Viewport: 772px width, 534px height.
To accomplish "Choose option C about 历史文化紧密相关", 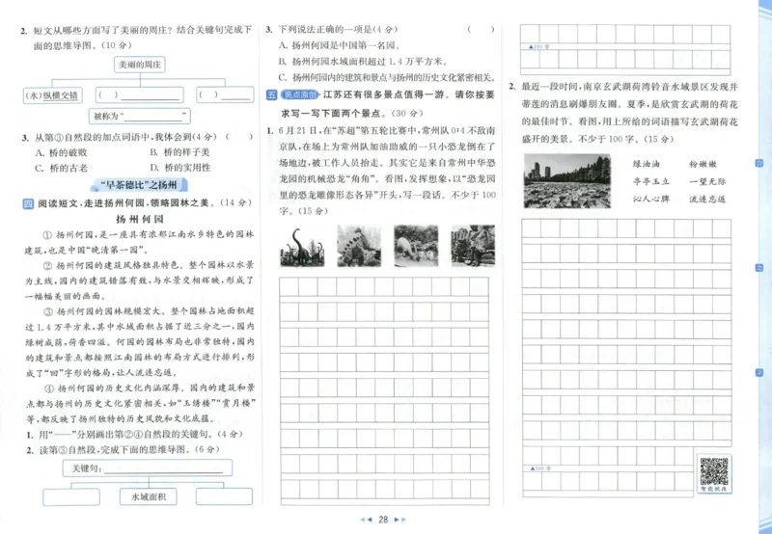I will tap(387, 77).
